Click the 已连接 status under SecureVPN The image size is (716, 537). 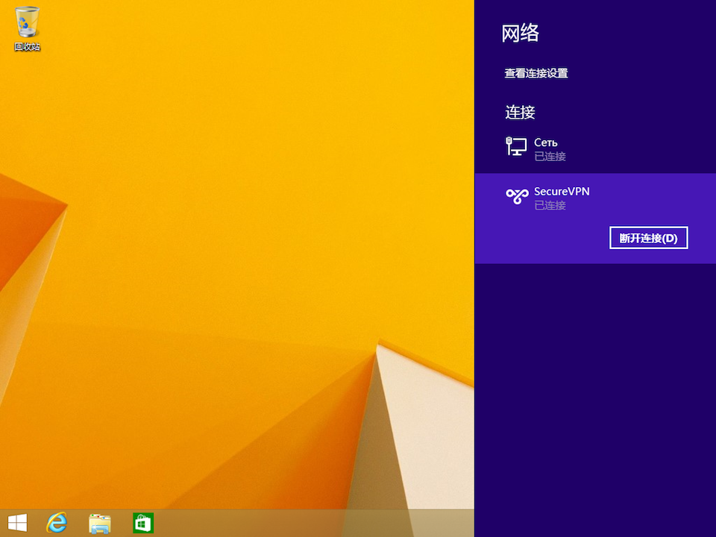550,206
